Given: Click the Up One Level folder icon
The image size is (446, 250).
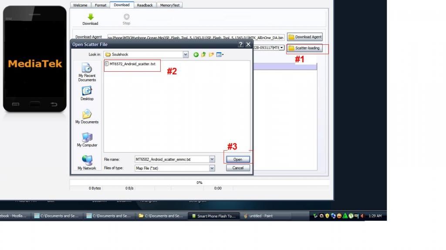Looking at the screenshot, I should [203, 54].
